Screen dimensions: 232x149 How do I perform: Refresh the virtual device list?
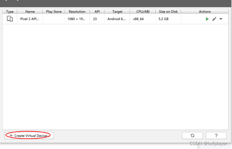click(x=193, y=136)
